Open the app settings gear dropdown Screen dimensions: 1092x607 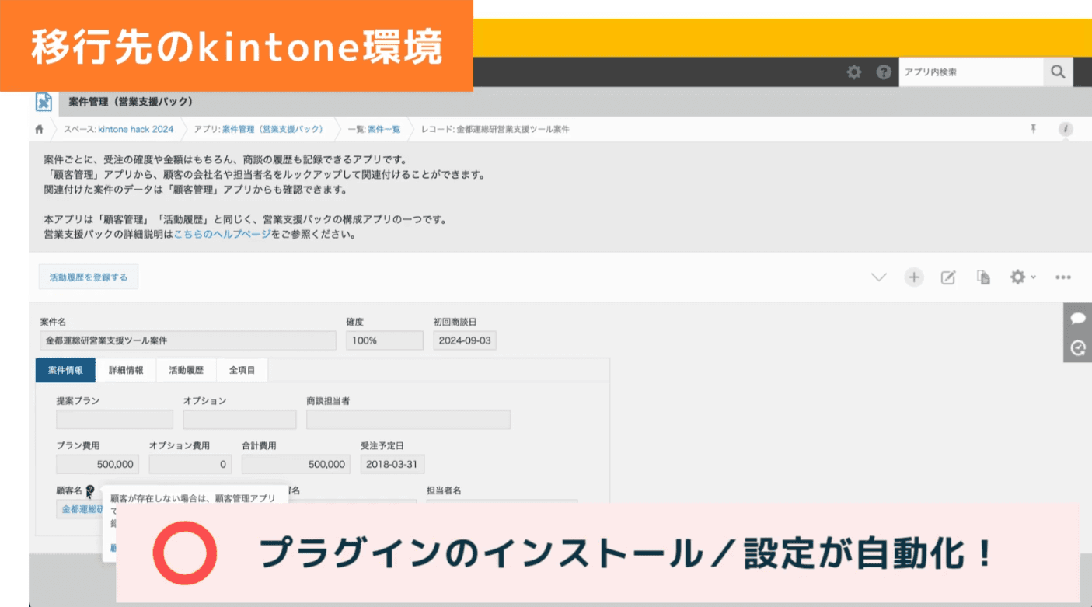1022,277
